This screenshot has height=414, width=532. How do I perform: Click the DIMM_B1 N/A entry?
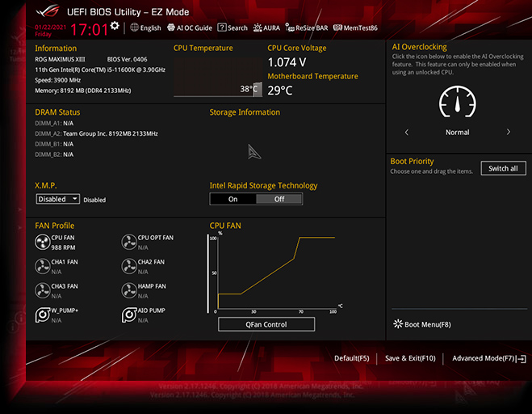(54, 144)
